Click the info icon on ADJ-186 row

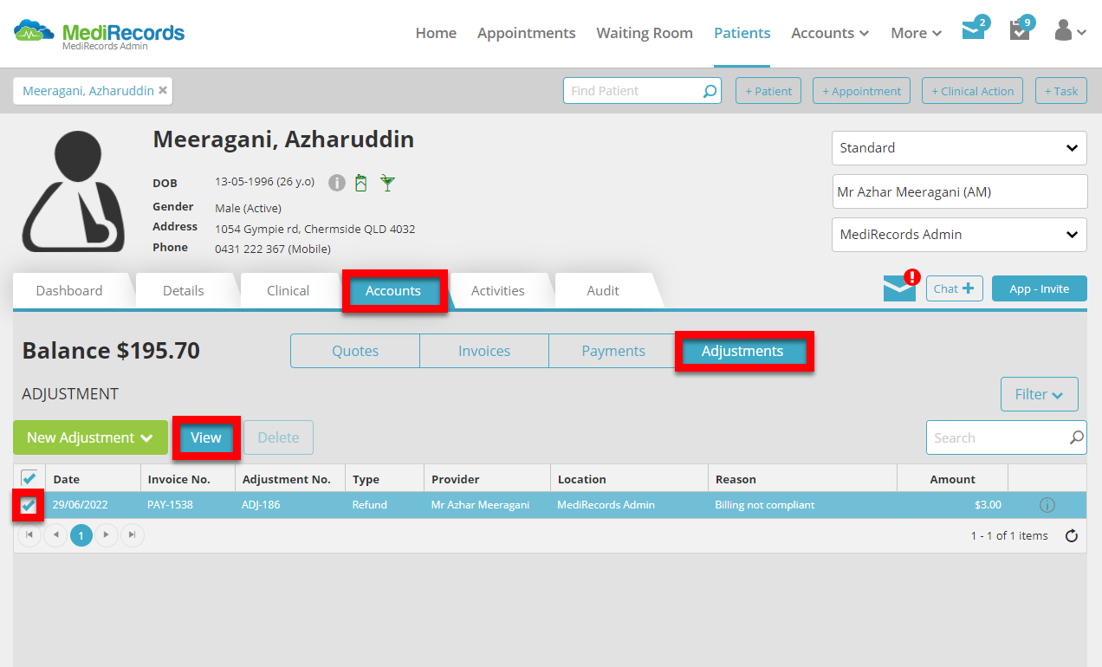[1047, 505]
